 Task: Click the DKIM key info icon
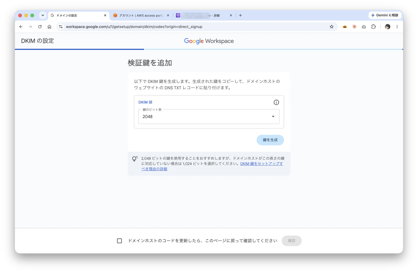point(276,102)
